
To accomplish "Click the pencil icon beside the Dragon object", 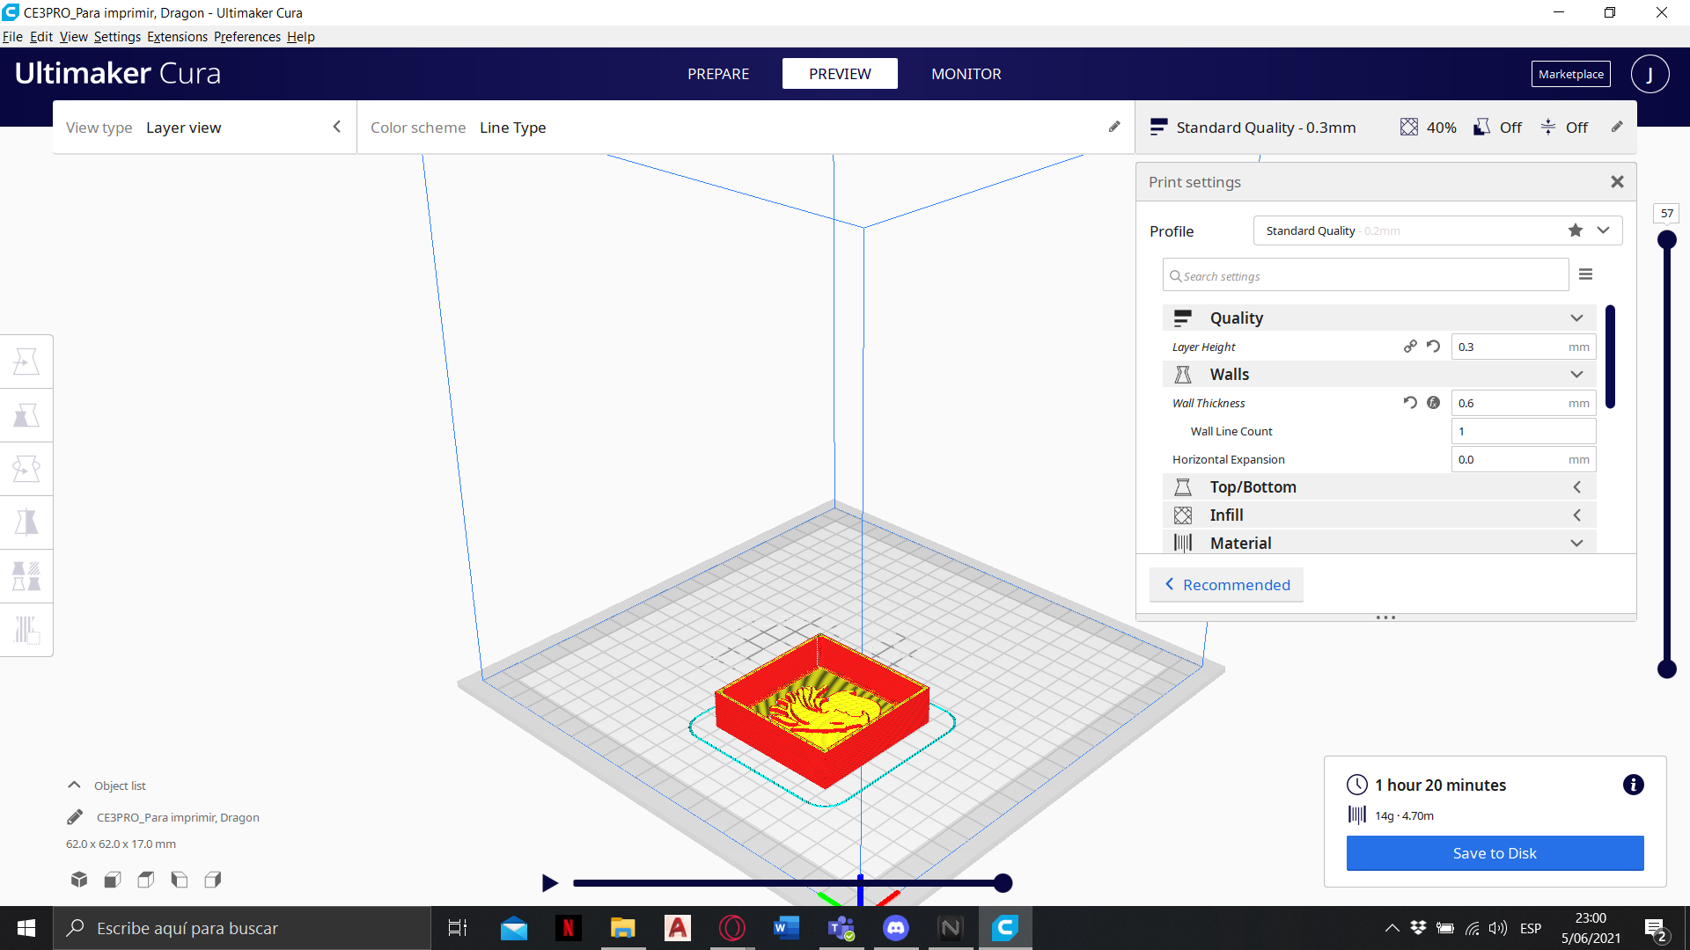I will [x=75, y=817].
